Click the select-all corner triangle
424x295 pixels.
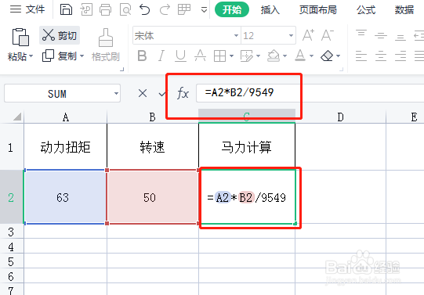pos(17,117)
